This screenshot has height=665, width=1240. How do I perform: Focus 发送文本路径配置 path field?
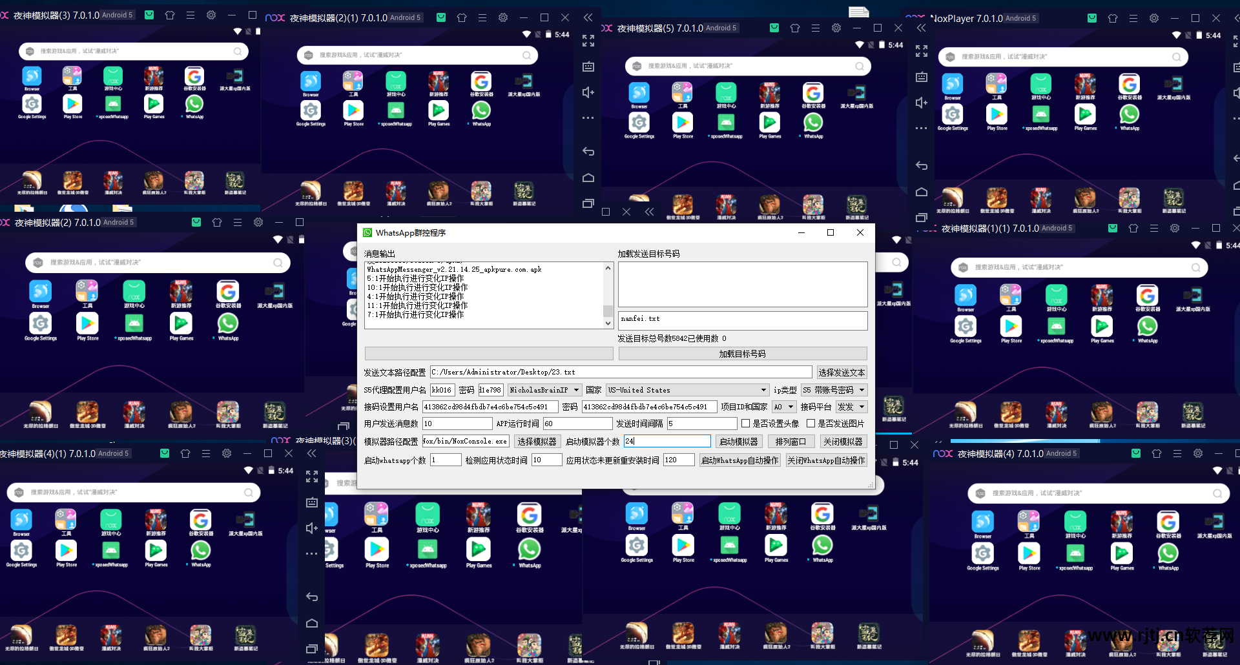621,373
